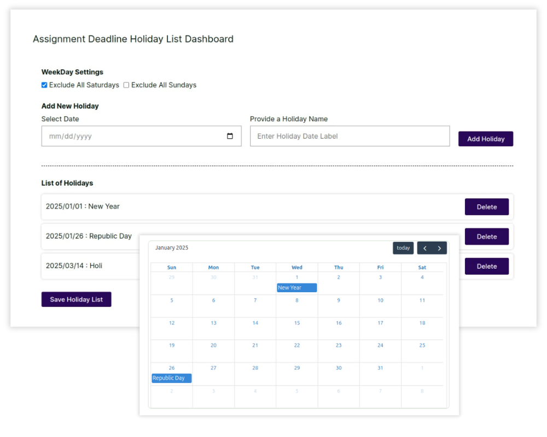
Task: Open the Republic Day calendar event
Action: pyautogui.click(x=171, y=378)
